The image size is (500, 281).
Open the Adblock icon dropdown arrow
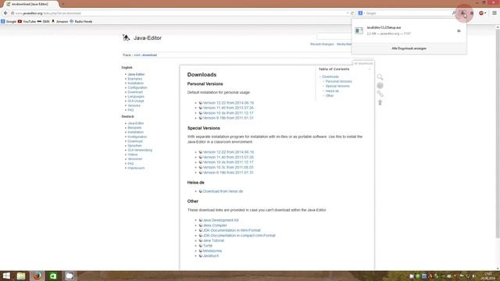[485, 13]
